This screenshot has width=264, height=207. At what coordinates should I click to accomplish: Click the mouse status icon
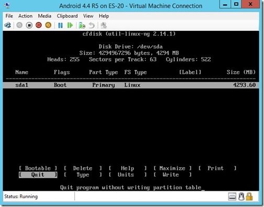pos(241,197)
